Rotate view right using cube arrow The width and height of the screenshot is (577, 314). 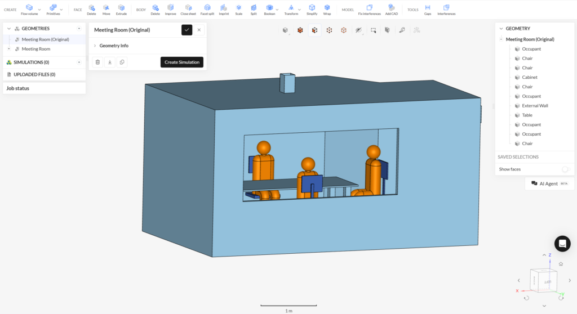pyautogui.click(x=570, y=281)
